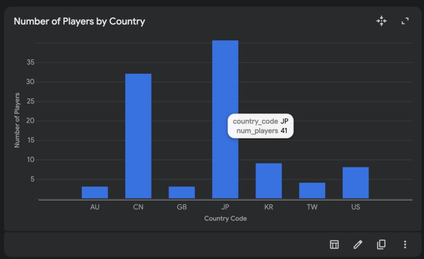Click the explore data sparkle icon
Image resolution: width=424 pixels, height=259 pixels.
pos(381,21)
